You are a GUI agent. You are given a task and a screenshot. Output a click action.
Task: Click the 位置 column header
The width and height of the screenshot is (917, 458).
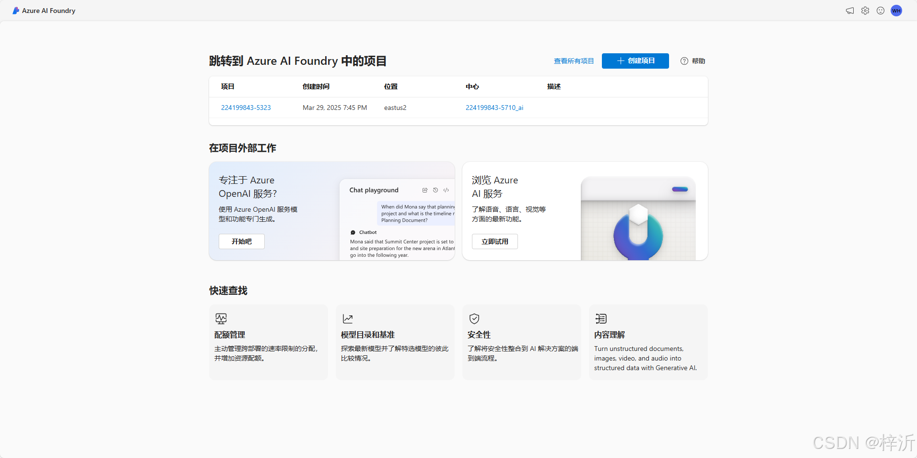pyautogui.click(x=391, y=86)
